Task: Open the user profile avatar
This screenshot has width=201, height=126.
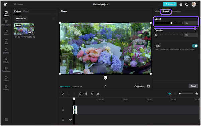Action: [194, 4]
